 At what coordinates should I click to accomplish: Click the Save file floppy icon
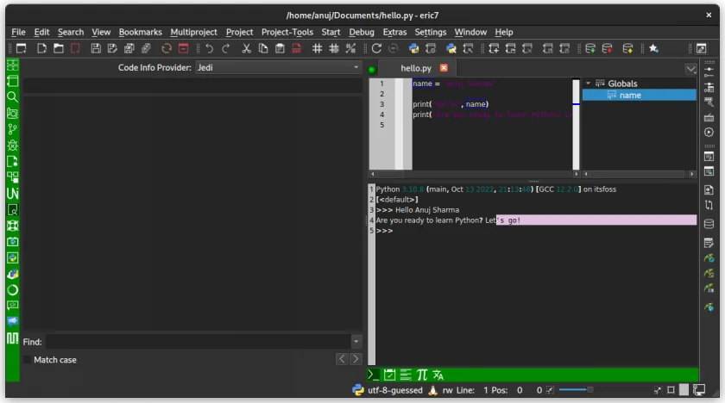96,48
